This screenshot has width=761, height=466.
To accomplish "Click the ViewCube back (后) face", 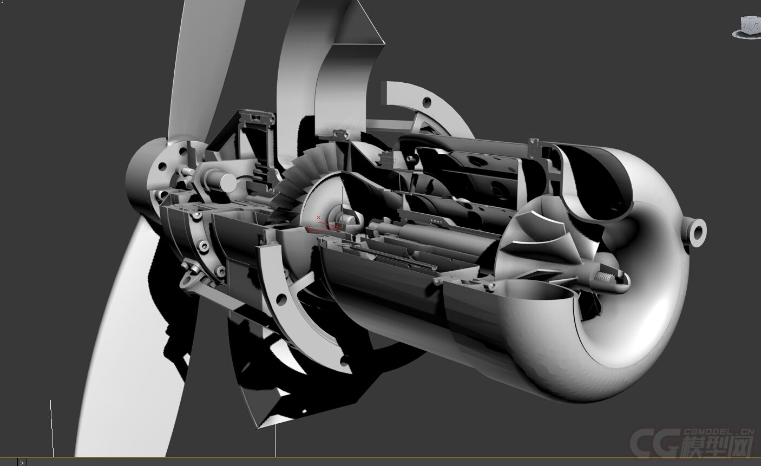I will pos(745,25).
